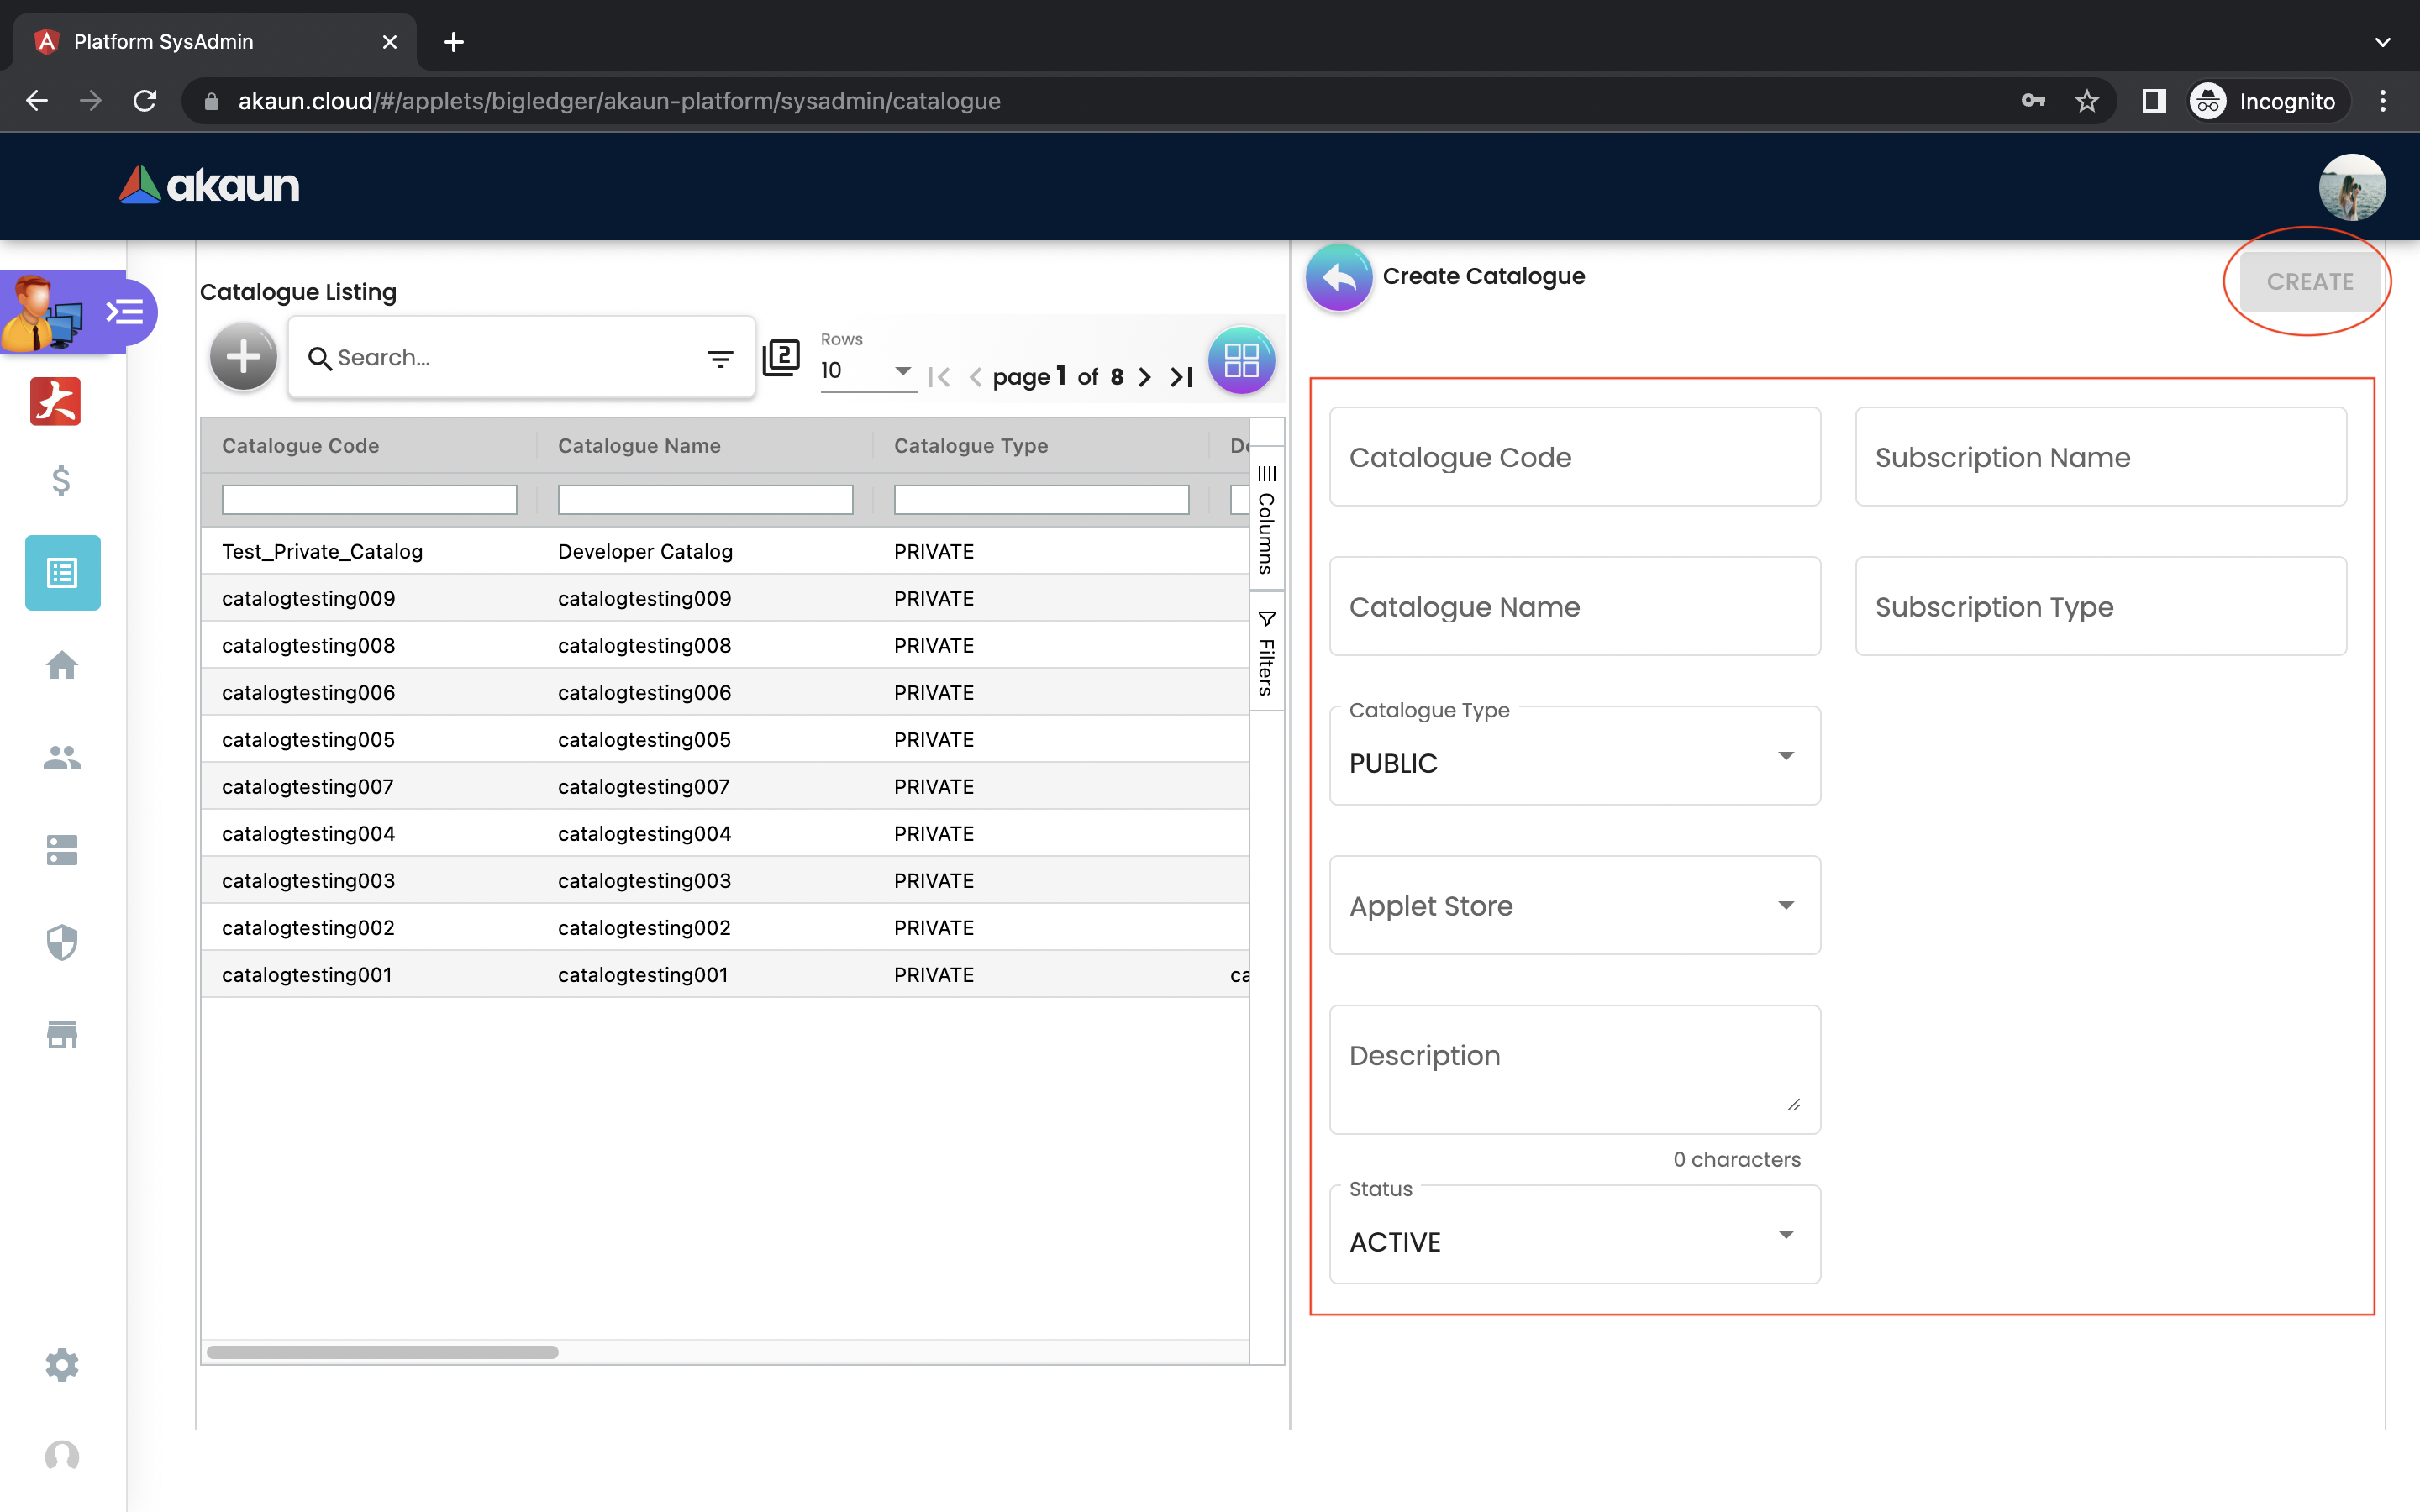Click the search filter options icon
The height and width of the screenshot is (1512, 2420).
(x=720, y=358)
